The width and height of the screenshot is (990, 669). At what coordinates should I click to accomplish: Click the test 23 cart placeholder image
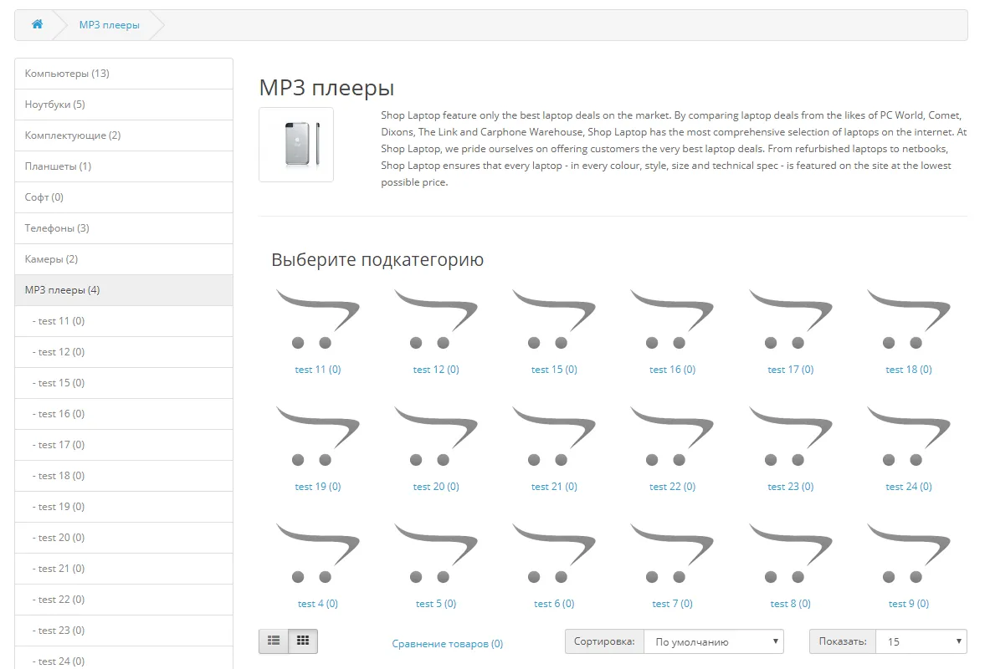(x=791, y=436)
